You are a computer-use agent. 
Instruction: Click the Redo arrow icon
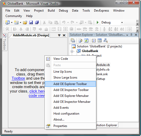(73, 22)
